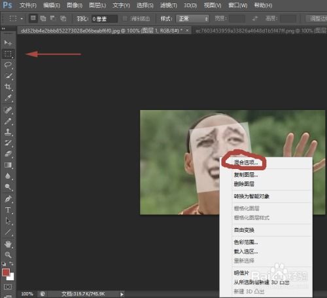Toggle Quick Mask mode icon
Image resolution: width=327 pixels, height=298 pixels.
8,287
